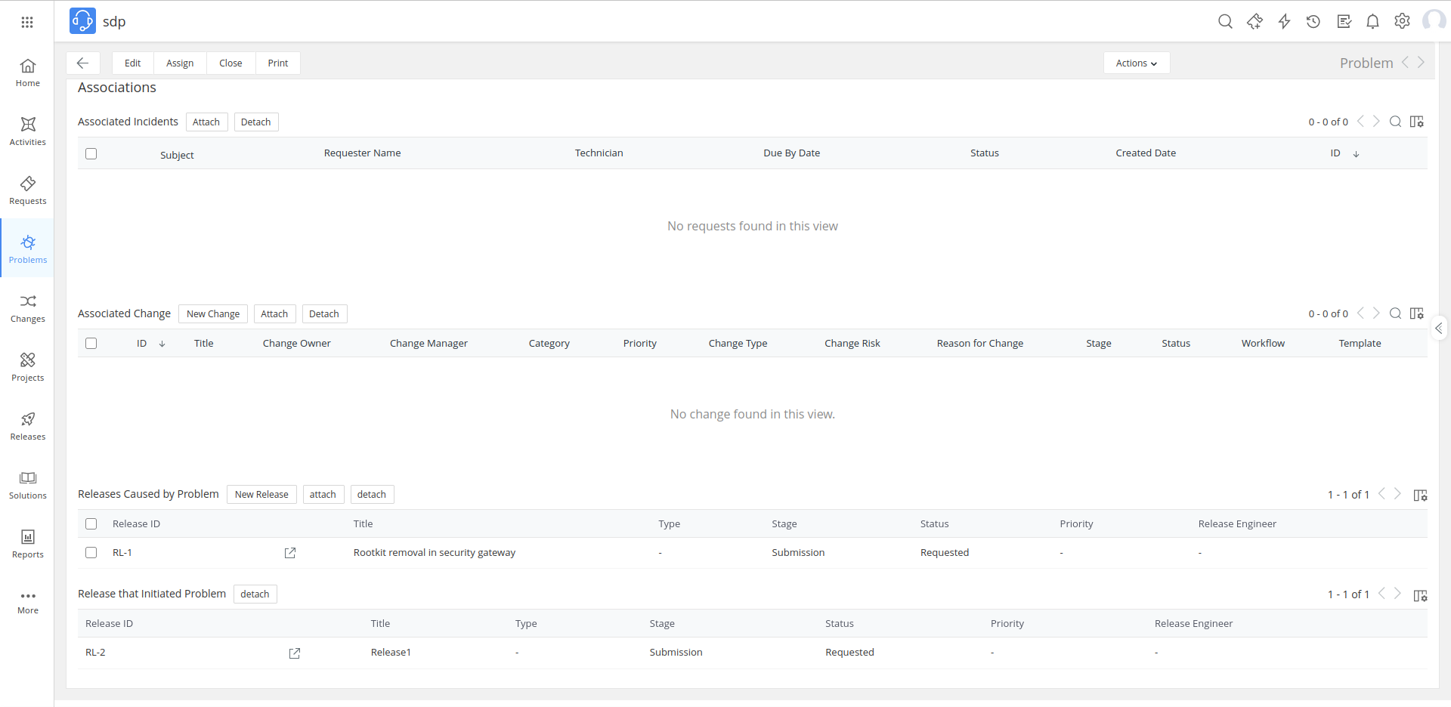Viewport: 1451px width, 707px height.
Task: Open the Solutions module in sidebar
Action: click(x=28, y=485)
